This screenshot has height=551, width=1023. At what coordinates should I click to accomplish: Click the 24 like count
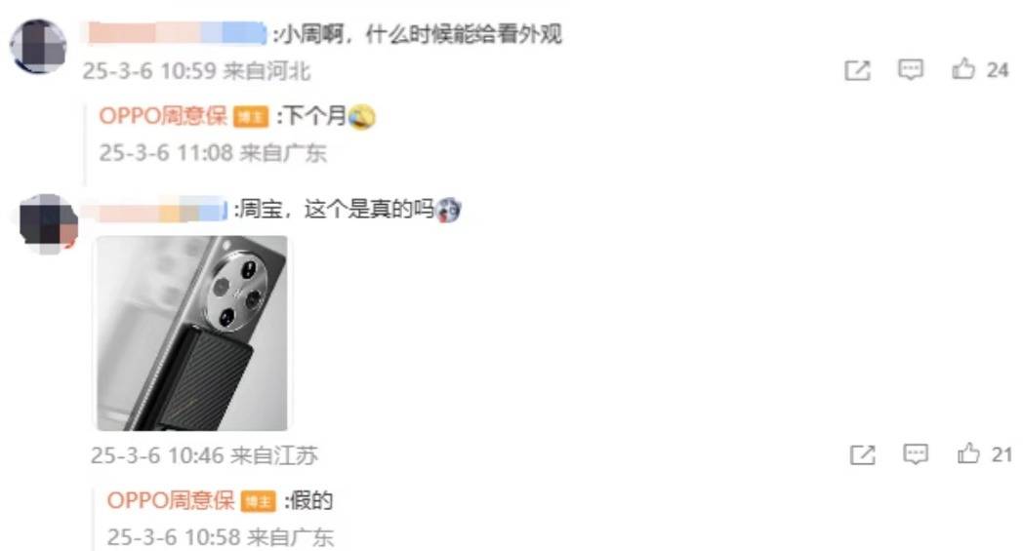998,70
